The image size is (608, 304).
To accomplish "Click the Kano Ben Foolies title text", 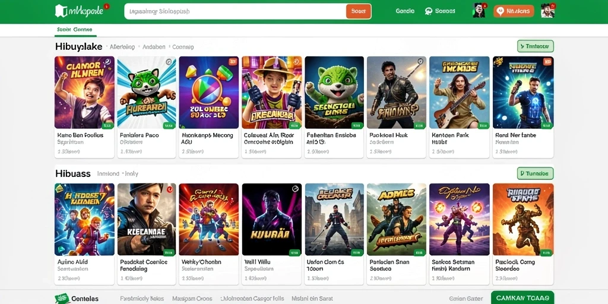I will point(80,135).
